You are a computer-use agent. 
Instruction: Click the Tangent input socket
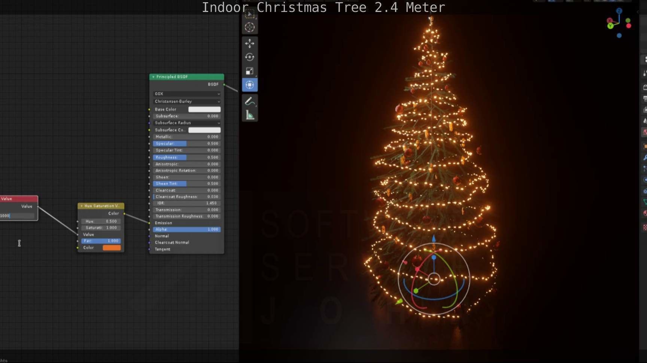(149, 249)
